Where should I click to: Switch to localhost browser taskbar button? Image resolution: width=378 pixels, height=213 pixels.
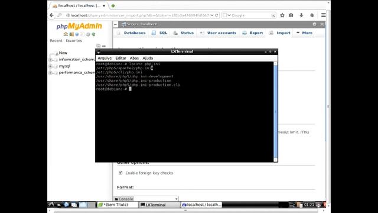pos(201,205)
